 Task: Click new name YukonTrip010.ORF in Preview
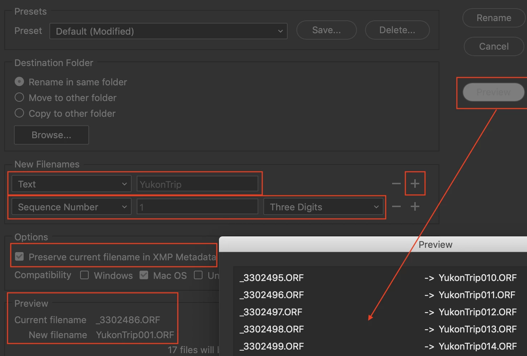[478, 277]
